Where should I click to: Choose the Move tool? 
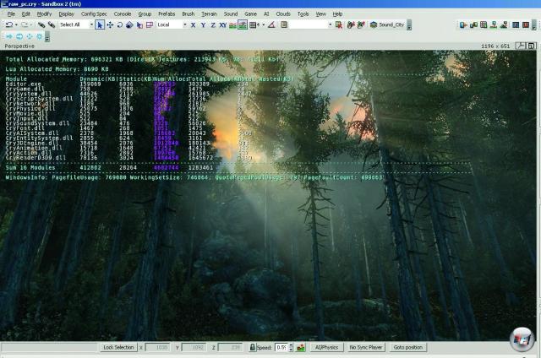110,24
